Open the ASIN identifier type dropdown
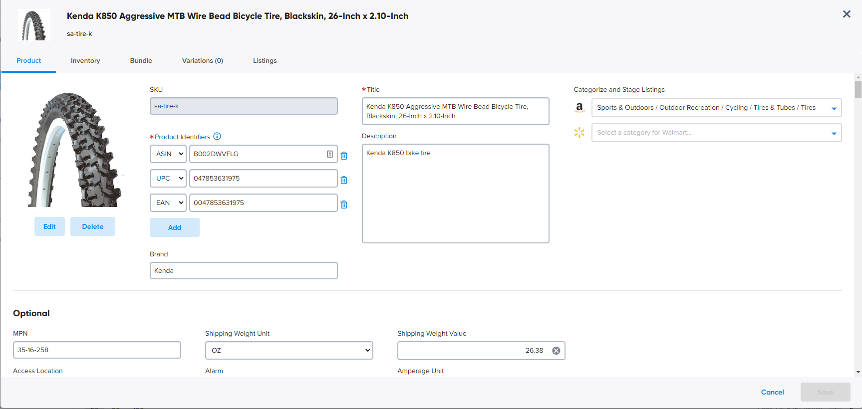Screen dimensions: 862x409 (x=168, y=154)
